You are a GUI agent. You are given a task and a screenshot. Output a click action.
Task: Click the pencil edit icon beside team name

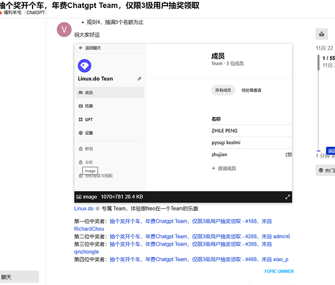(139, 79)
